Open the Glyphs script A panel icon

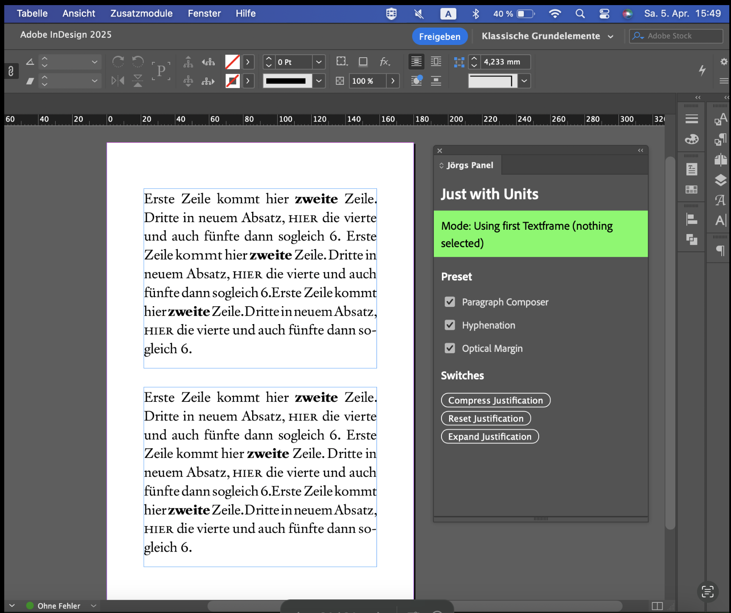(720, 200)
